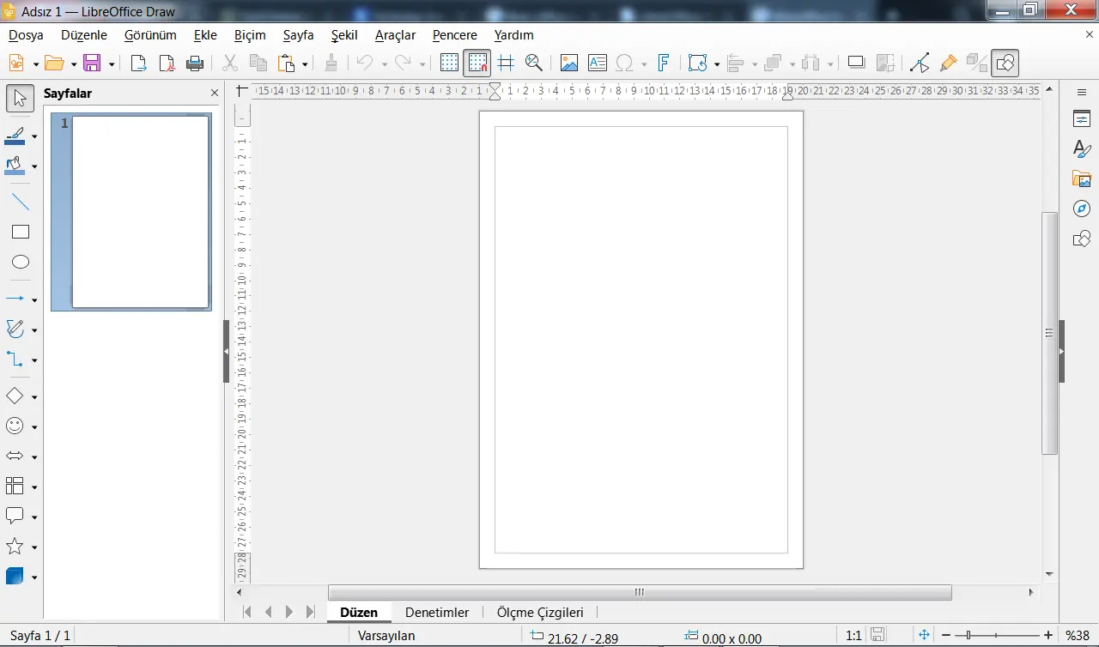Click the Zoom & Pan magnifier icon

click(534, 63)
